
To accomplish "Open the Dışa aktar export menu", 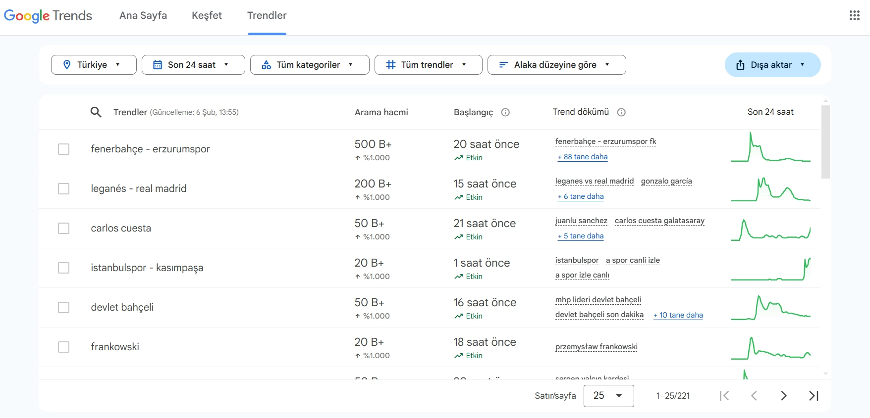I will pyautogui.click(x=773, y=65).
